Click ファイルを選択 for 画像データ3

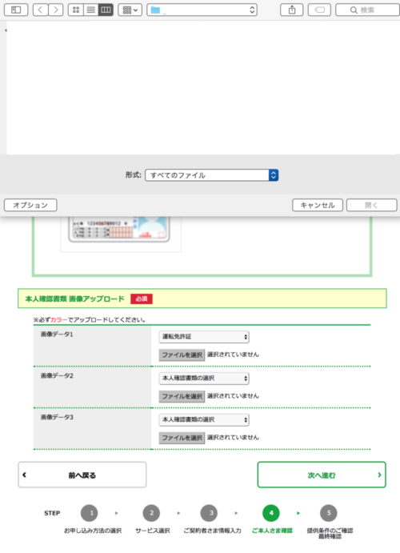click(x=182, y=438)
